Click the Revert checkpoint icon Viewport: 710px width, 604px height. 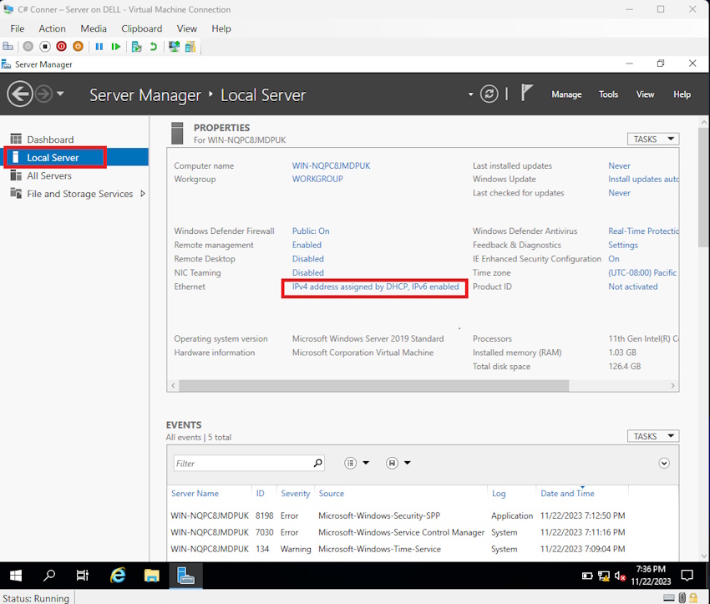tap(154, 47)
